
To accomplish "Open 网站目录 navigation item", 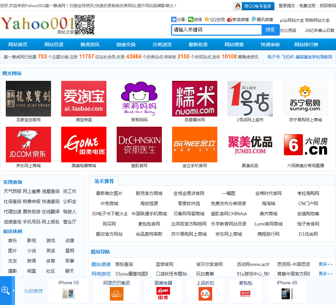I will (x=54, y=44).
